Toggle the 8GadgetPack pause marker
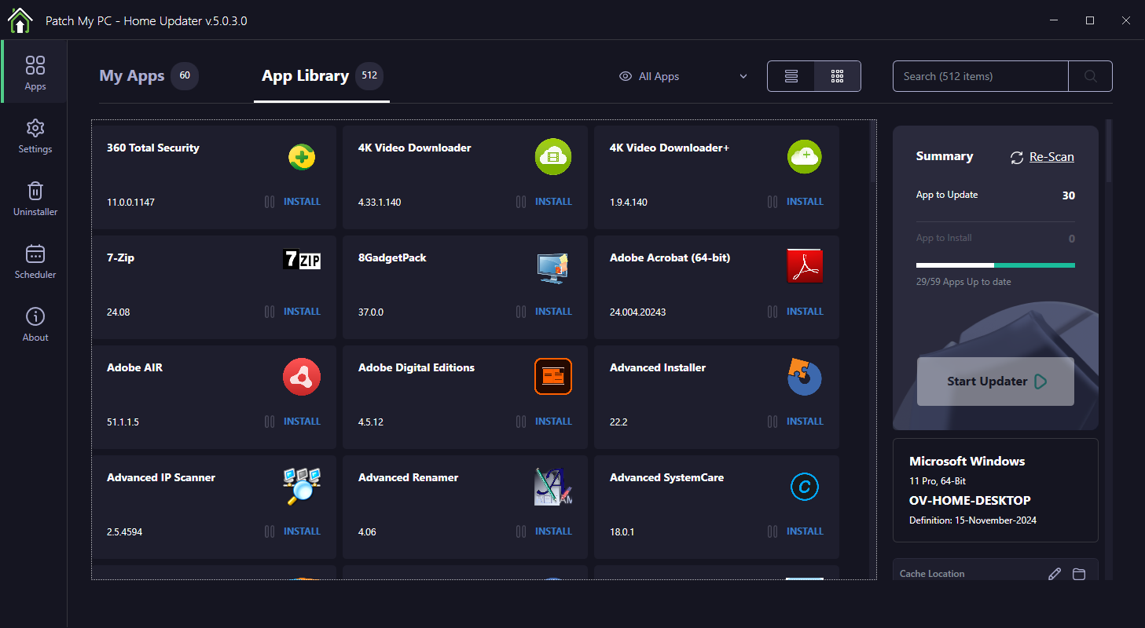This screenshot has height=628, width=1145. [x=521, y=312]
